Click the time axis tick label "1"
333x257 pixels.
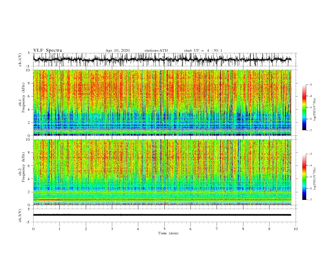point(59,229)
